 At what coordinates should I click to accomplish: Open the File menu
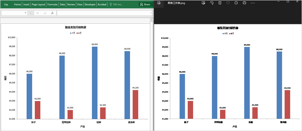(x=6, y=4)
